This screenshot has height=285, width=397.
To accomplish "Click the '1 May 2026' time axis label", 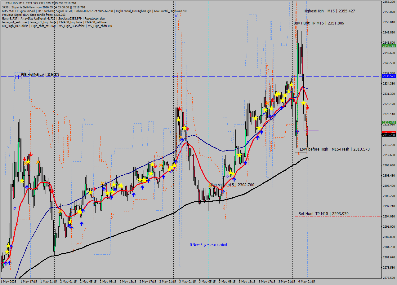I will coord(8,282).
